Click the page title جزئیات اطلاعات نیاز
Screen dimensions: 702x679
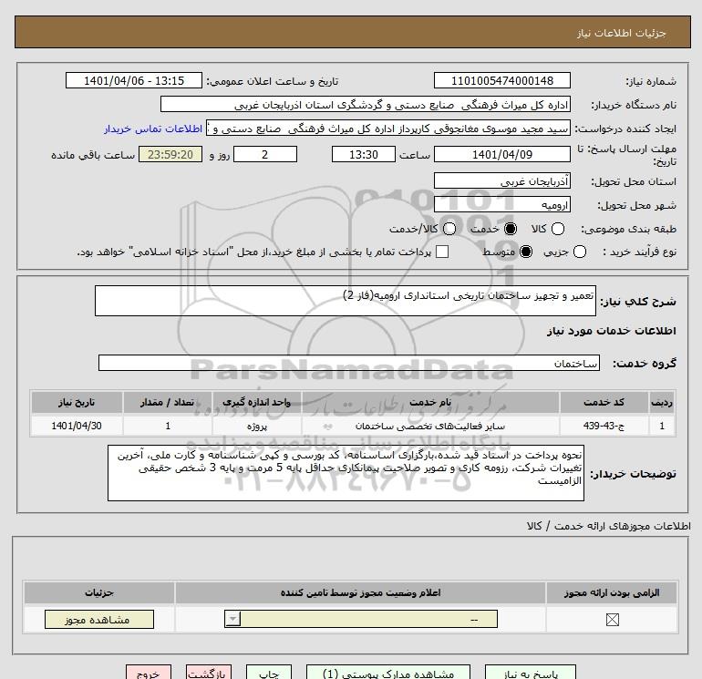pyautogui.click(x=621, y=33)
